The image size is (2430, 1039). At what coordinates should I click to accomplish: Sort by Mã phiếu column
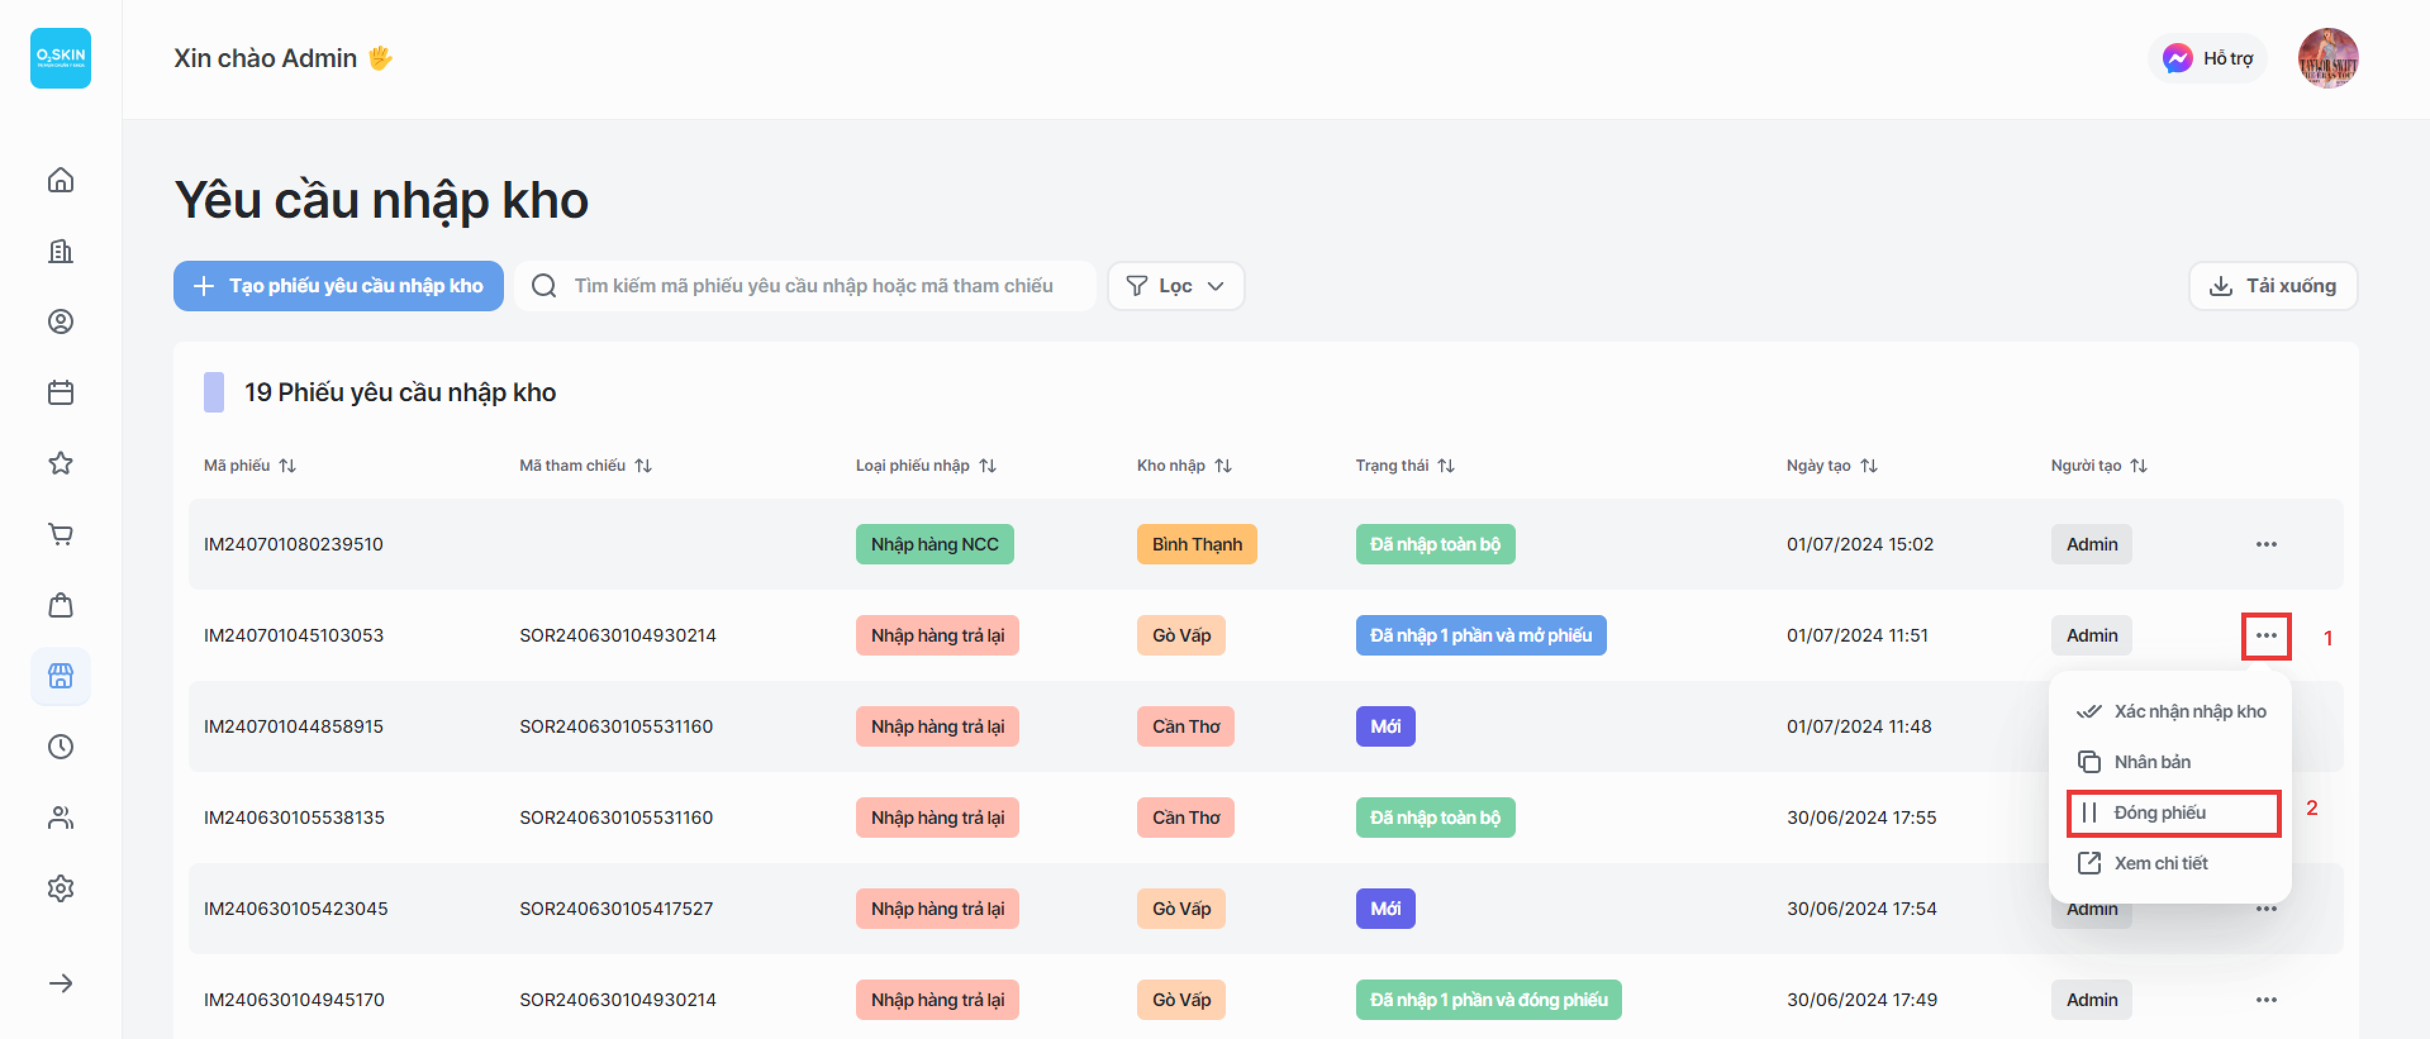pyautogui.click(x=287, y=466)
